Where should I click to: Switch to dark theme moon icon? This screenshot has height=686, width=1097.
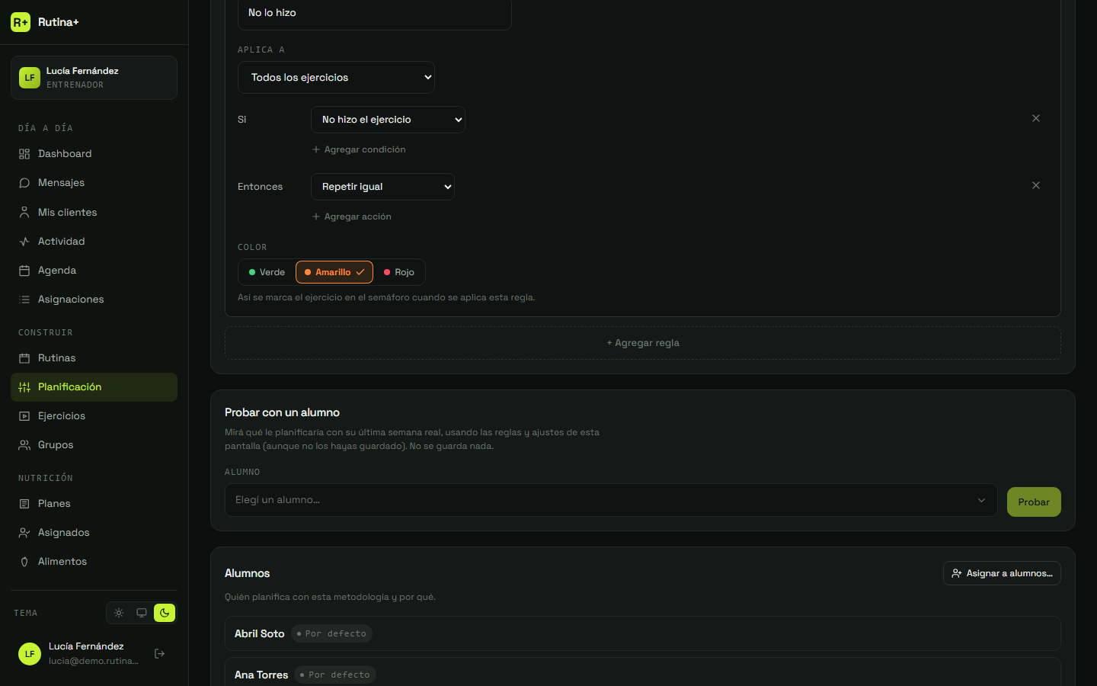pos(165,613)
